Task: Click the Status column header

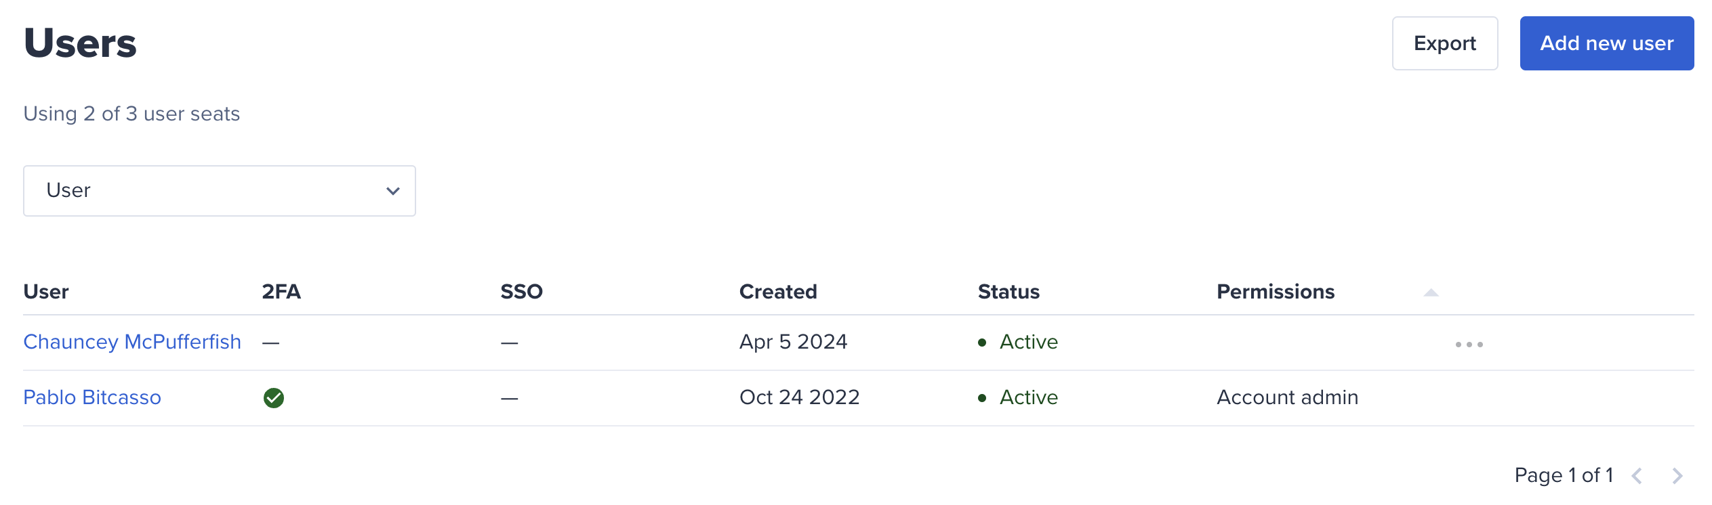Action: click(x=1008, y=292)
